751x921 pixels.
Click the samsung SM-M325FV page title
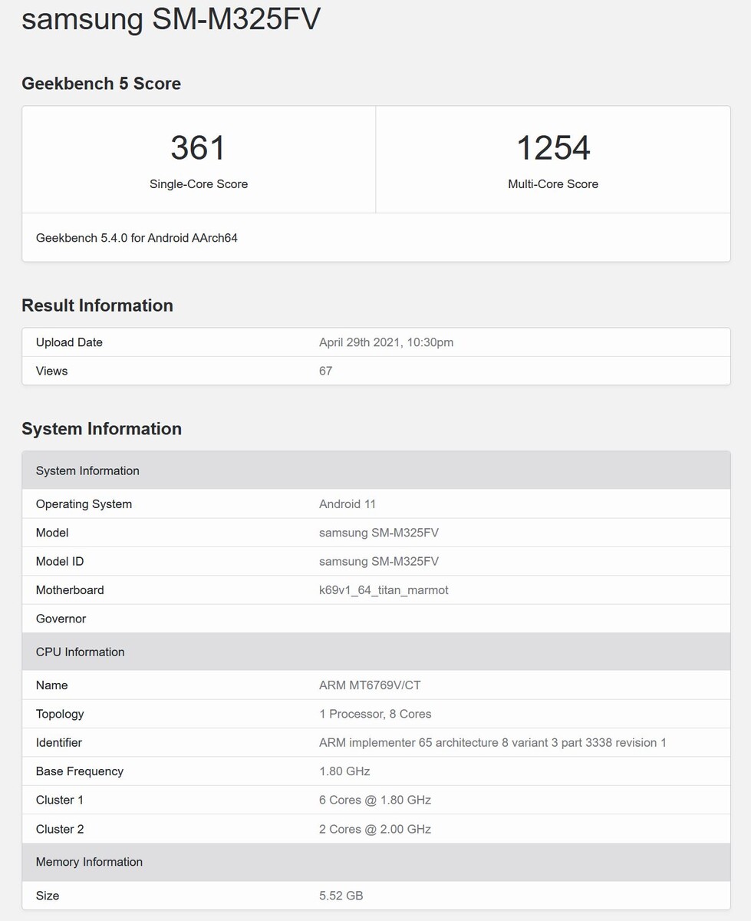pyautogui.click(x=170, y=19)
